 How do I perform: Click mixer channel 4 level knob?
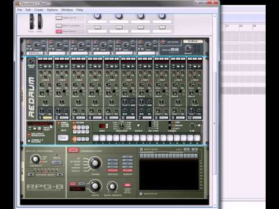coord(103,45)
